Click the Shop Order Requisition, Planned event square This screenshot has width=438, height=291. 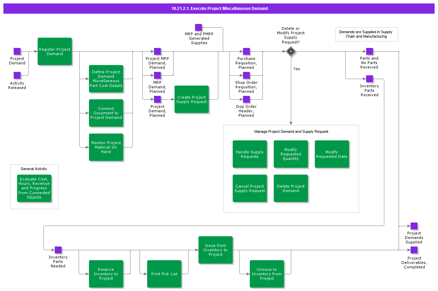(246, 75)
